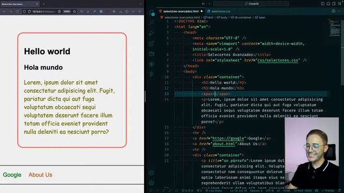The height and width of the screenshot is (193, 344).
Task: Click the Hello world heading on the page
Action: (x=47, y=51)
